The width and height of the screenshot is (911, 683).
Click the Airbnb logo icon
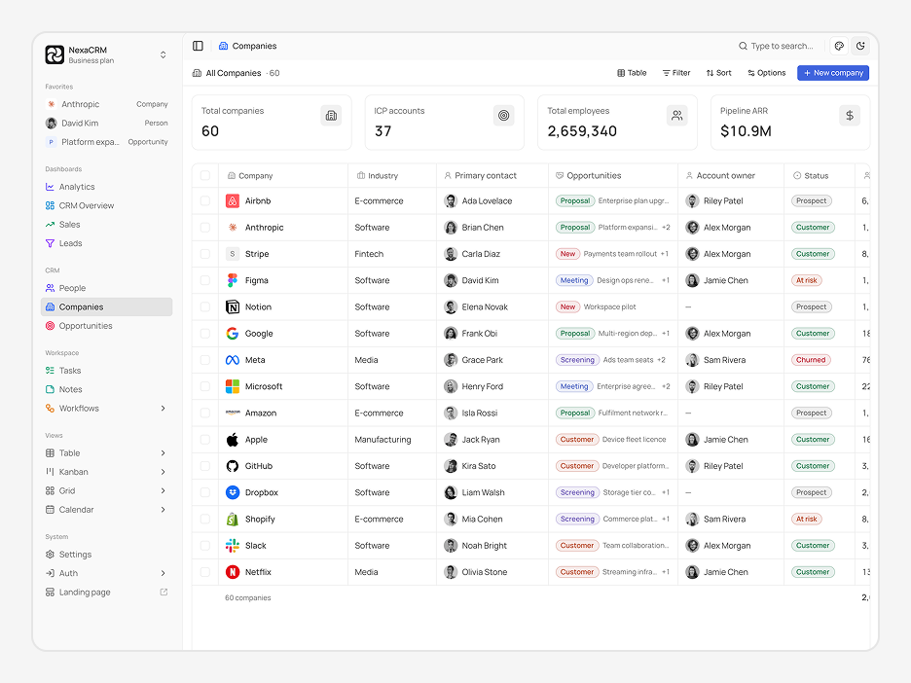(233, 201)
